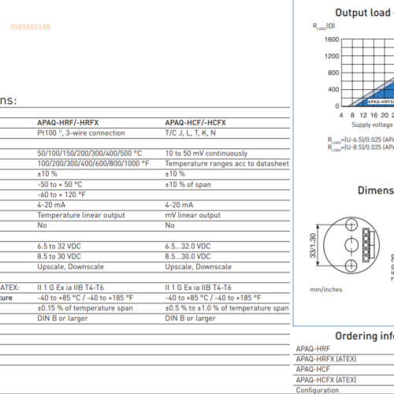This screenshot has height=394, width=394.
Task: Select the text 'Pt100, 3-wire connection'
Action: click(81, 133)
